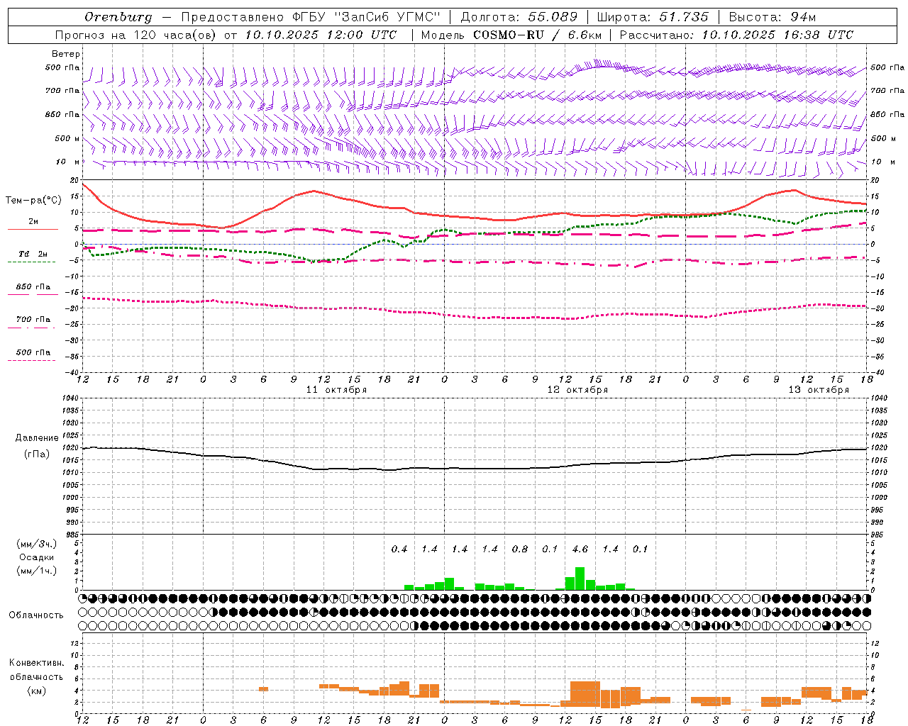
Task: Click the "Модель COSMO-RU / 6.6км" label
Action: [x=511, y=35]
